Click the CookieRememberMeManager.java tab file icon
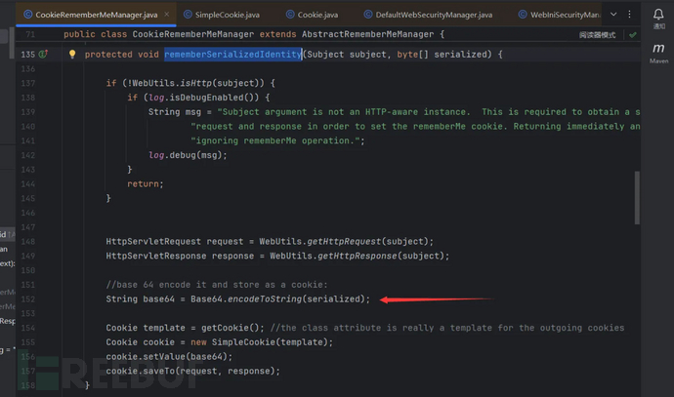Screen dimensions: 674x397 tap(28, 16)
